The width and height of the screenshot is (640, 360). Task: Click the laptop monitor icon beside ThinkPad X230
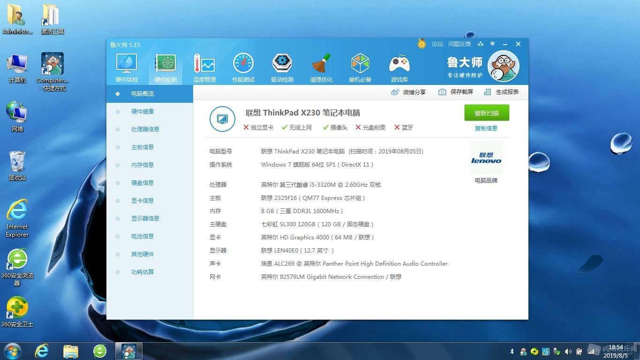[222, 119]
